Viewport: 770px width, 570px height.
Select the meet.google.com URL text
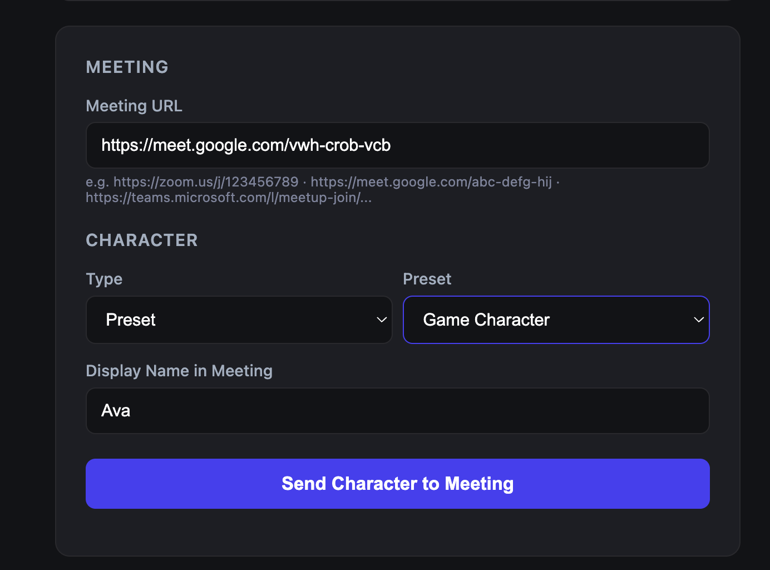click(245, 145)
